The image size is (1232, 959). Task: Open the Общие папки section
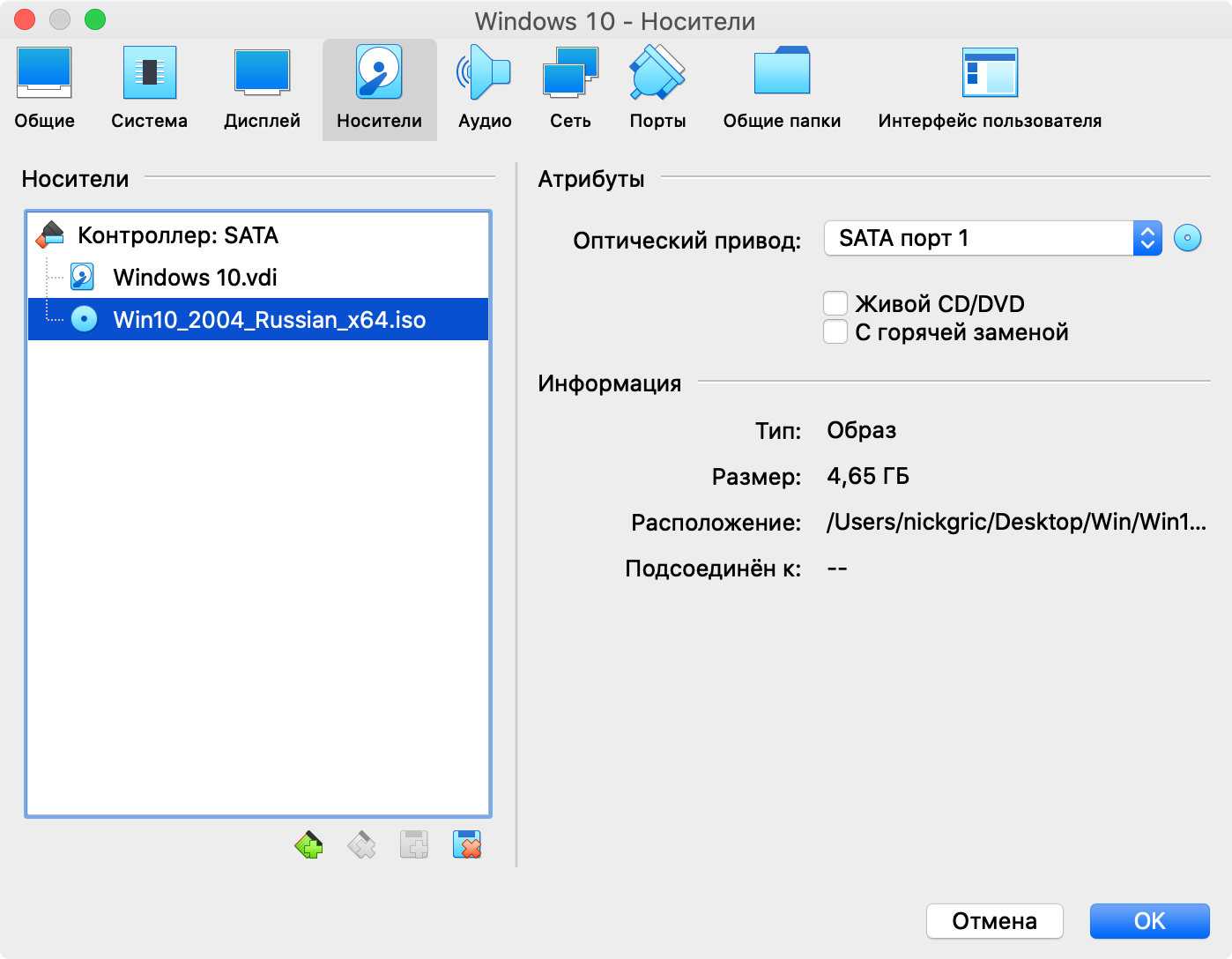782,89
